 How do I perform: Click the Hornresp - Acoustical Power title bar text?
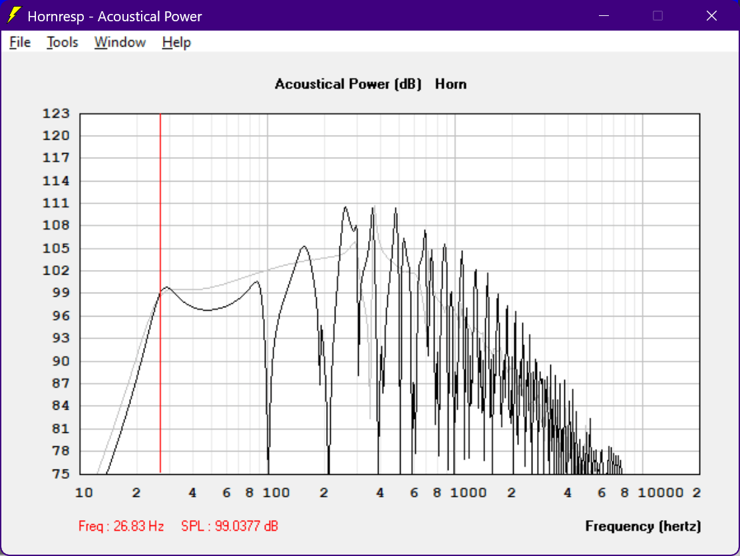click(114, 17)
